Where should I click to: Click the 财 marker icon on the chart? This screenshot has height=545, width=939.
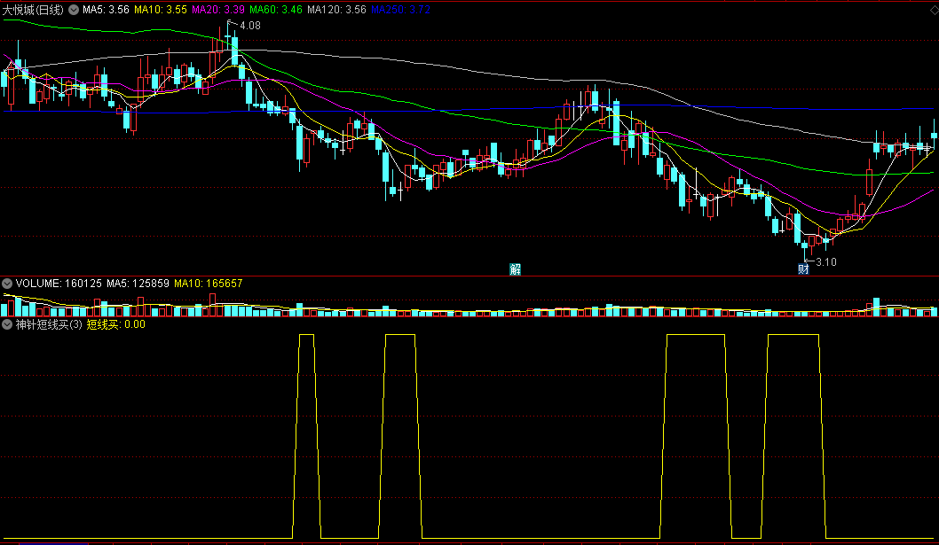[x=804, y=269]
